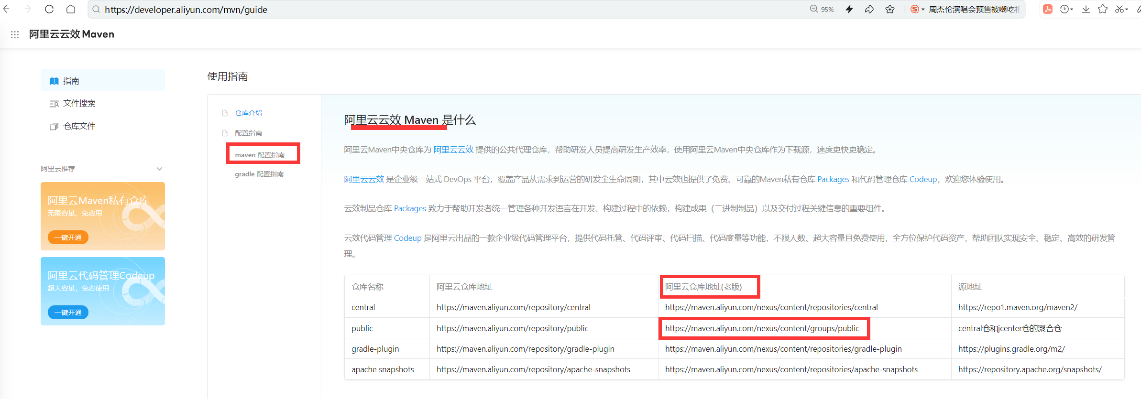
Task: Click the 使用指南 page heading
Action: (x=228, y=76)
